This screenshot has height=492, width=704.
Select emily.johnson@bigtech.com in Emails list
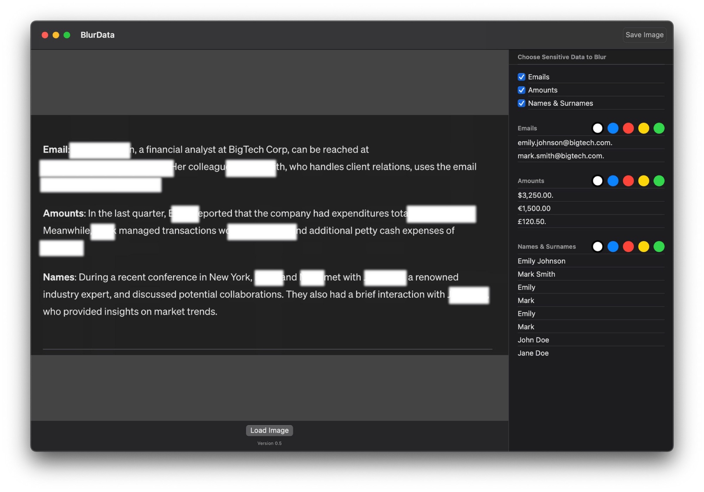tap(565, 143)
